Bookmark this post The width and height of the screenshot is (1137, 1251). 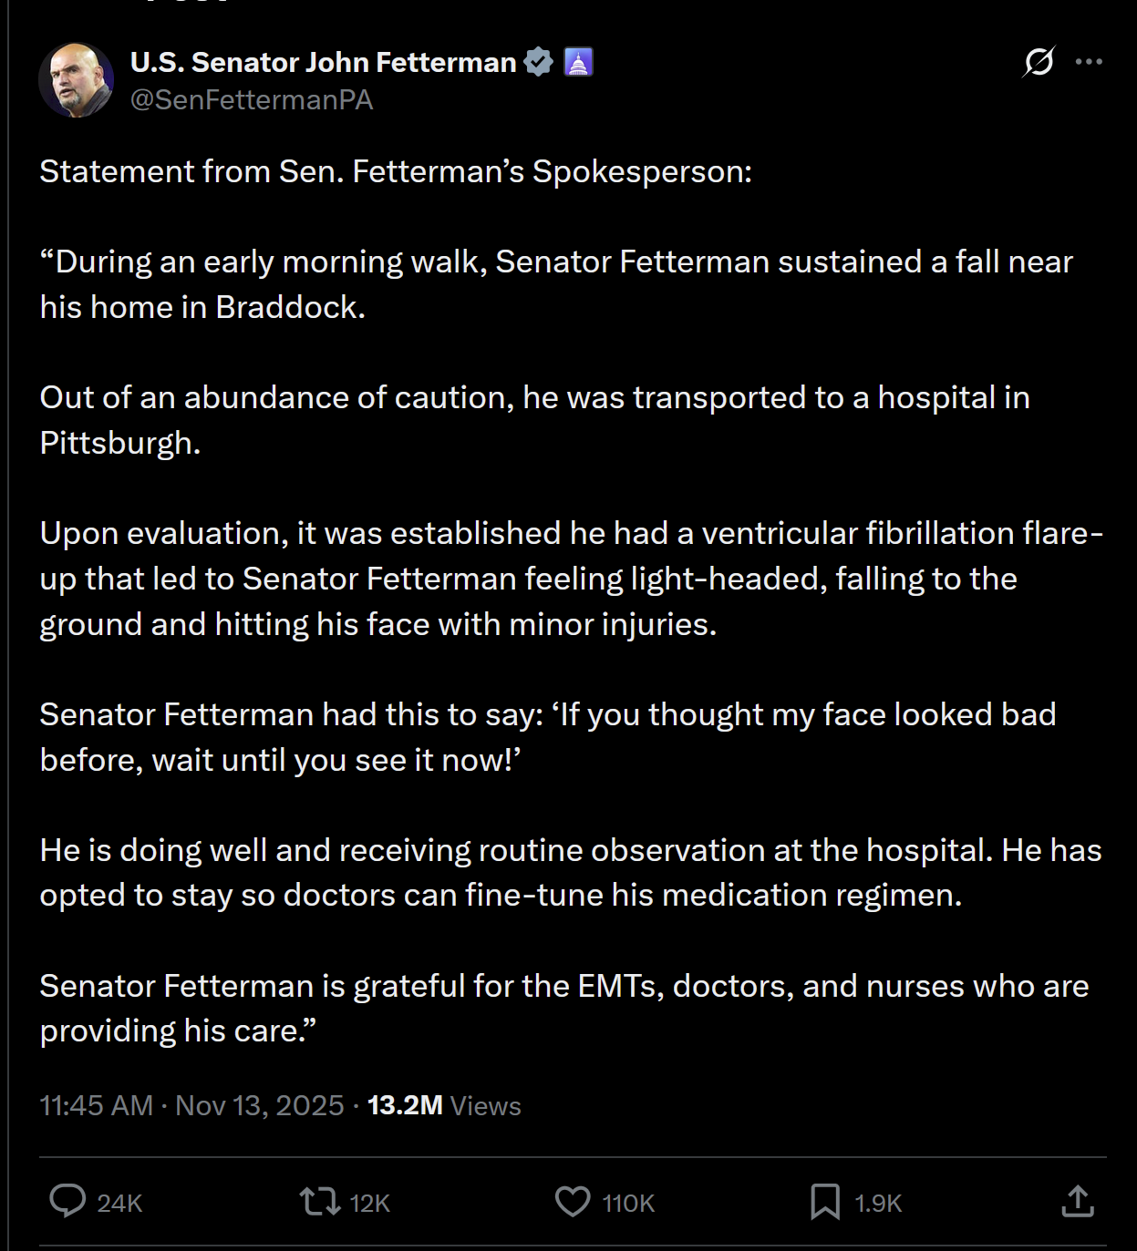825,1201
